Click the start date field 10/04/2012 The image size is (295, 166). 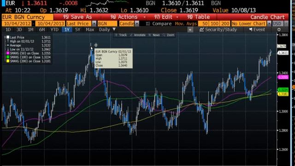tap(17, 24)
